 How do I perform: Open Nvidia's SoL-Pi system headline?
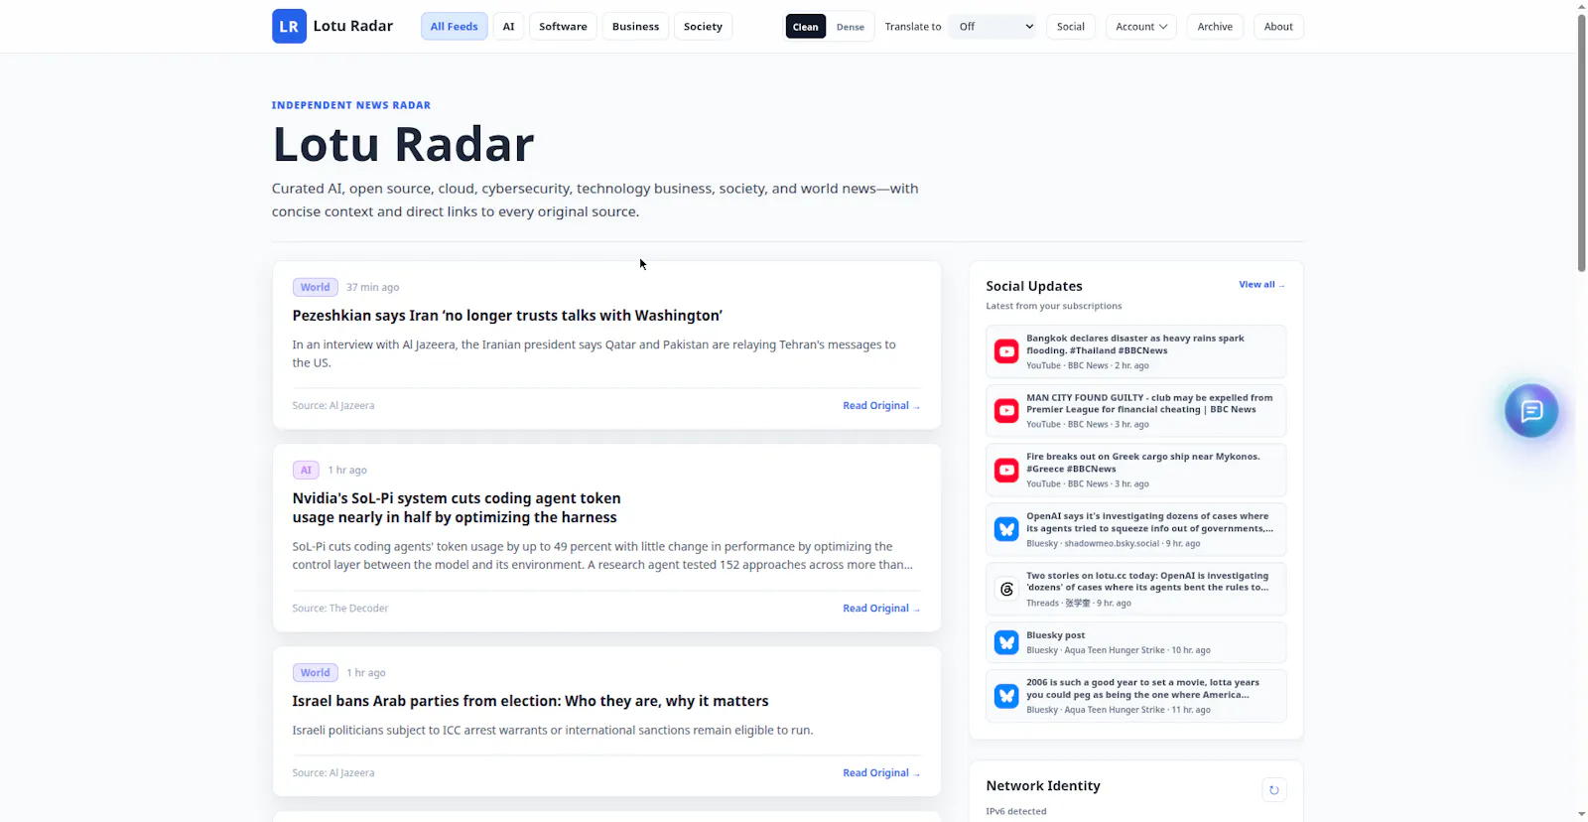click(x=457, y=508)
